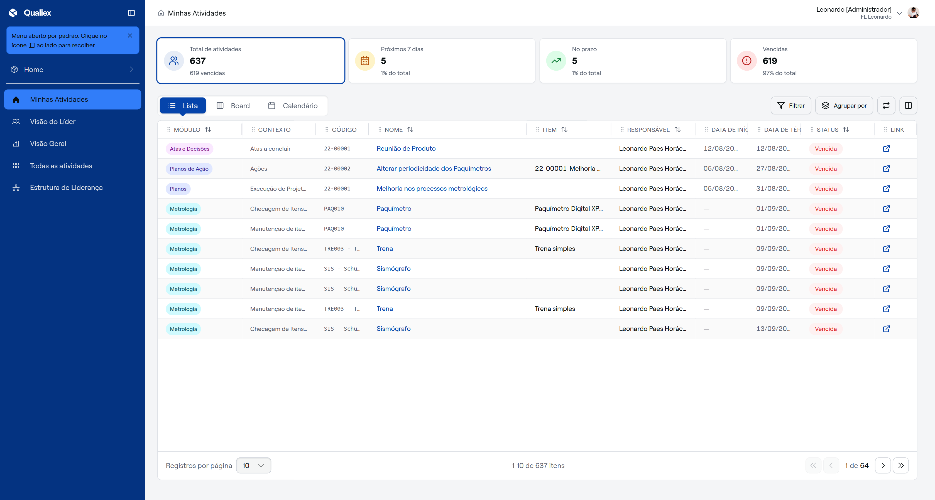
Task: Open the Agrupar por options
Action: coord(844,105)
